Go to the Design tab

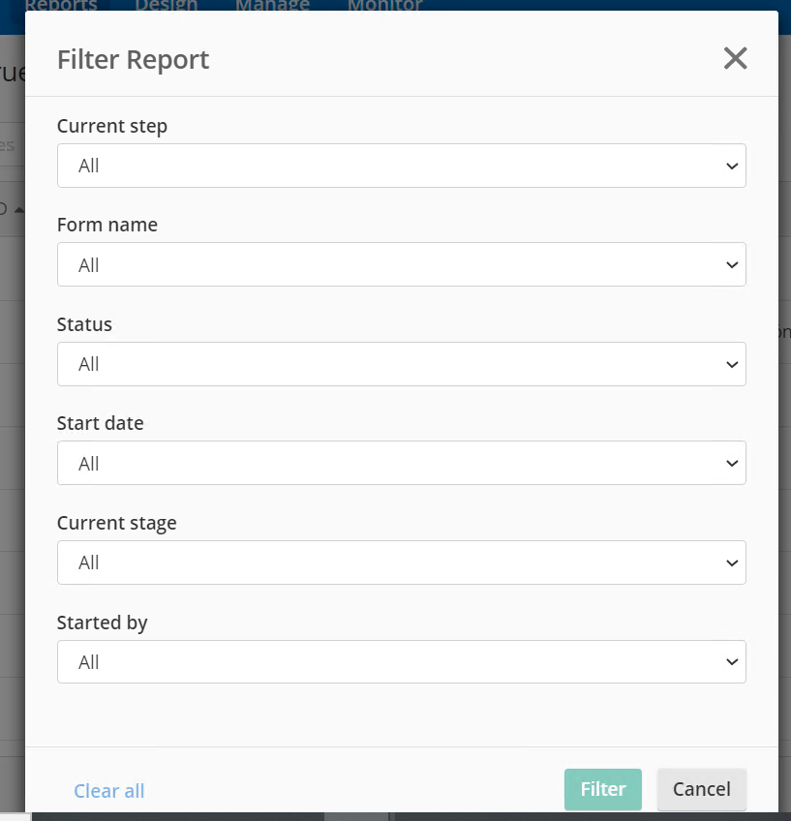pos(167,5)
